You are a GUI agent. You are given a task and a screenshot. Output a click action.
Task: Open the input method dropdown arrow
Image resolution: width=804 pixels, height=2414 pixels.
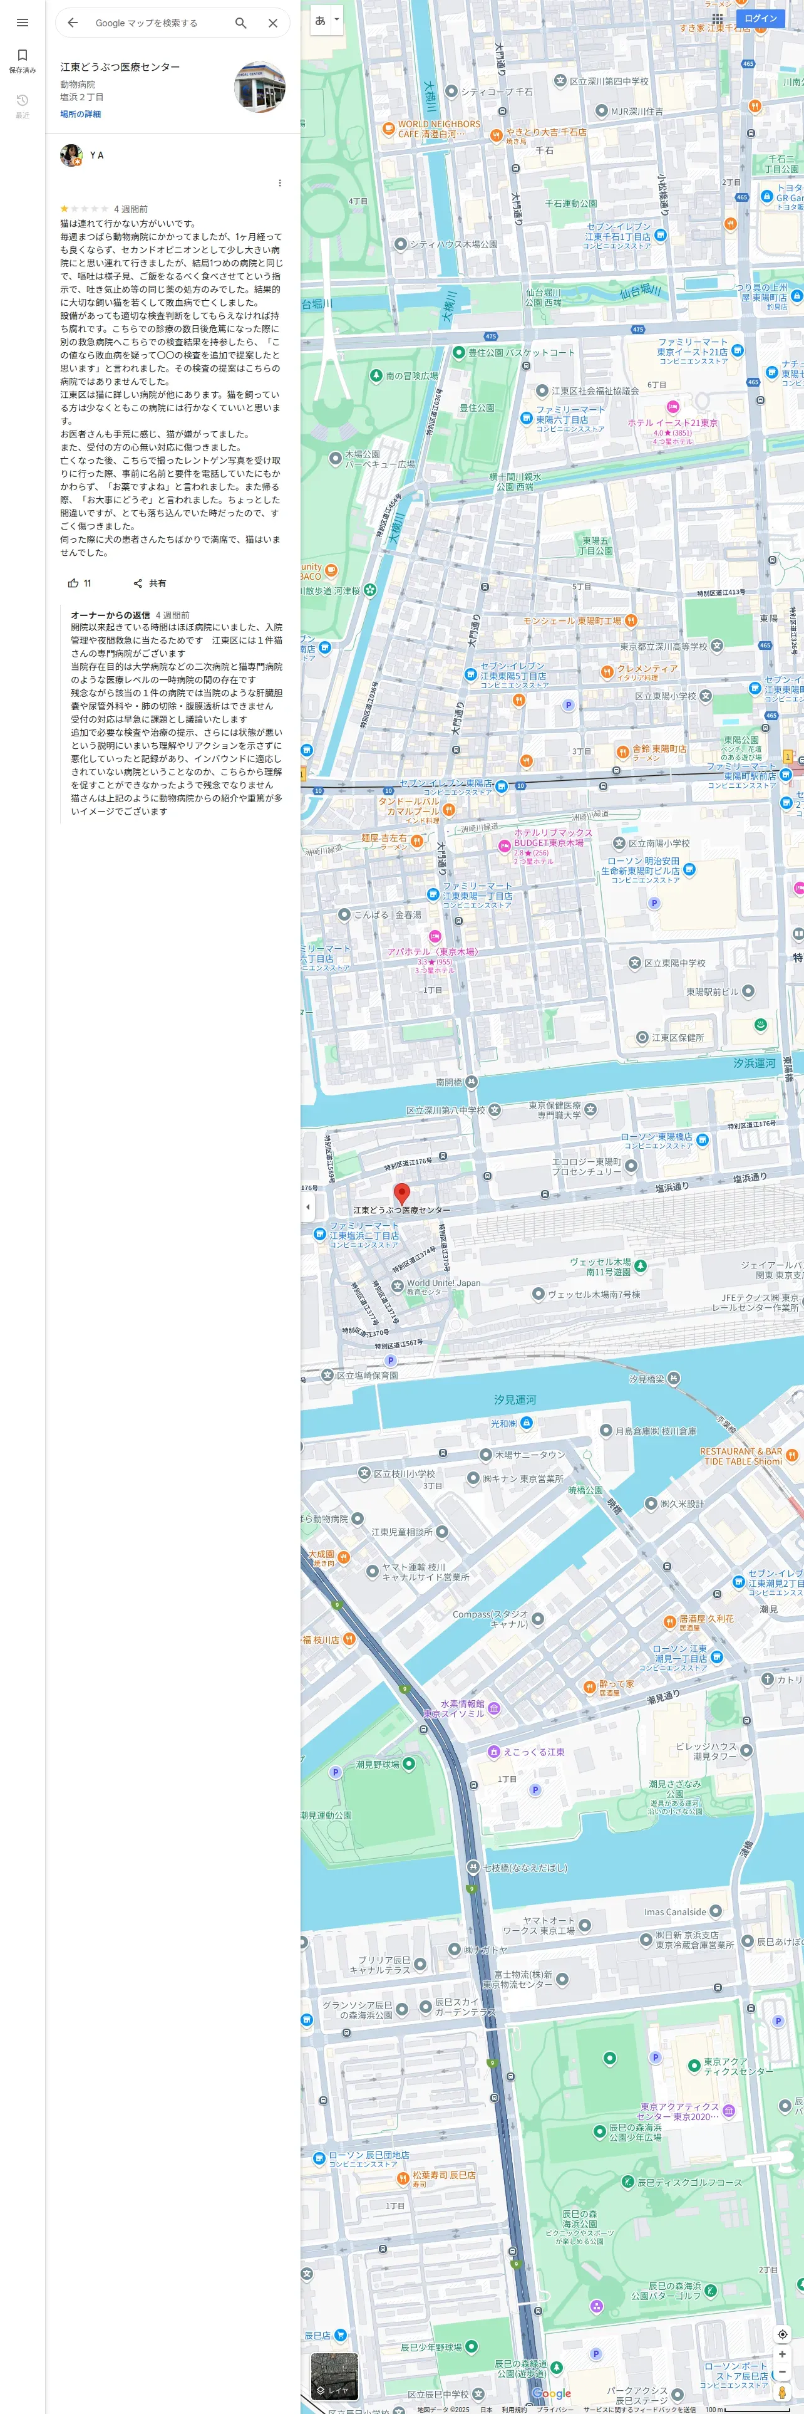pos(337,19)
